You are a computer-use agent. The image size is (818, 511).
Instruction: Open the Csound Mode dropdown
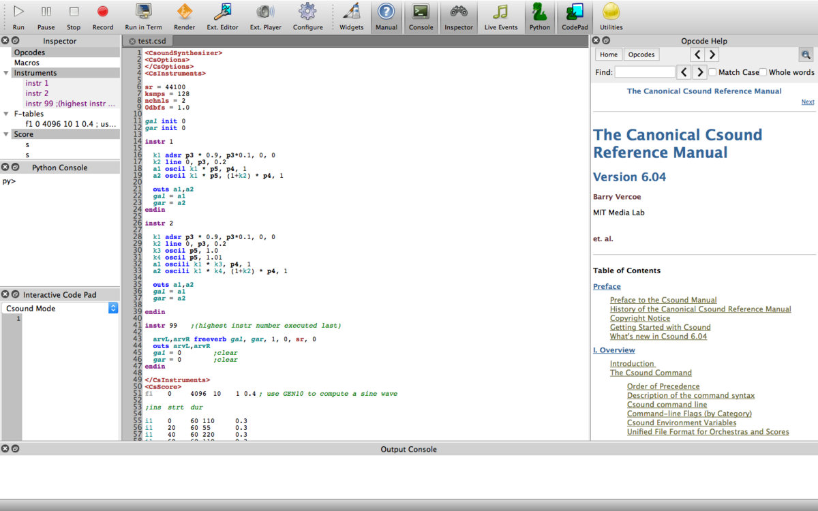pyautogui.click(x=113, y=308)
